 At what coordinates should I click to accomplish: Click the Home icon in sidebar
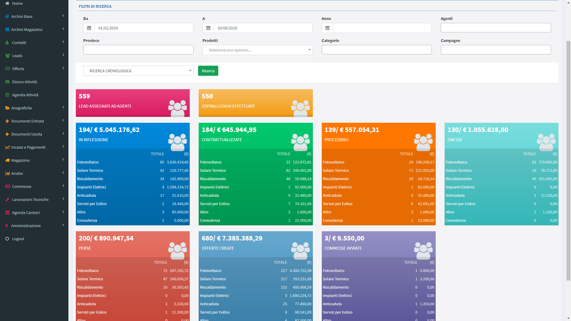[x=7, y=3]
